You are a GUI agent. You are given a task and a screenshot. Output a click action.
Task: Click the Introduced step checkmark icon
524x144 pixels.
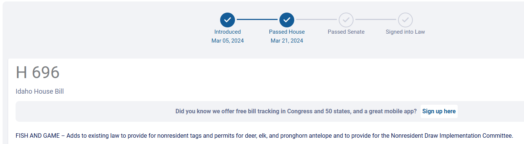(x=228, y=20)
